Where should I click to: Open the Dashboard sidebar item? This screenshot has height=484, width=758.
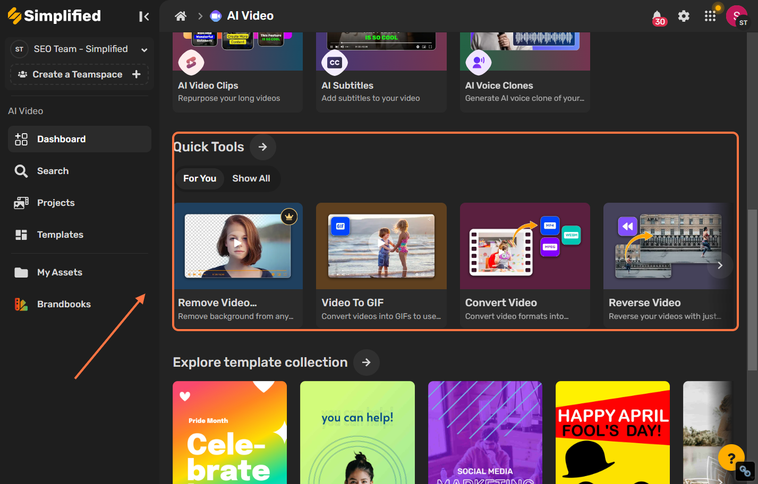point(80,139)
